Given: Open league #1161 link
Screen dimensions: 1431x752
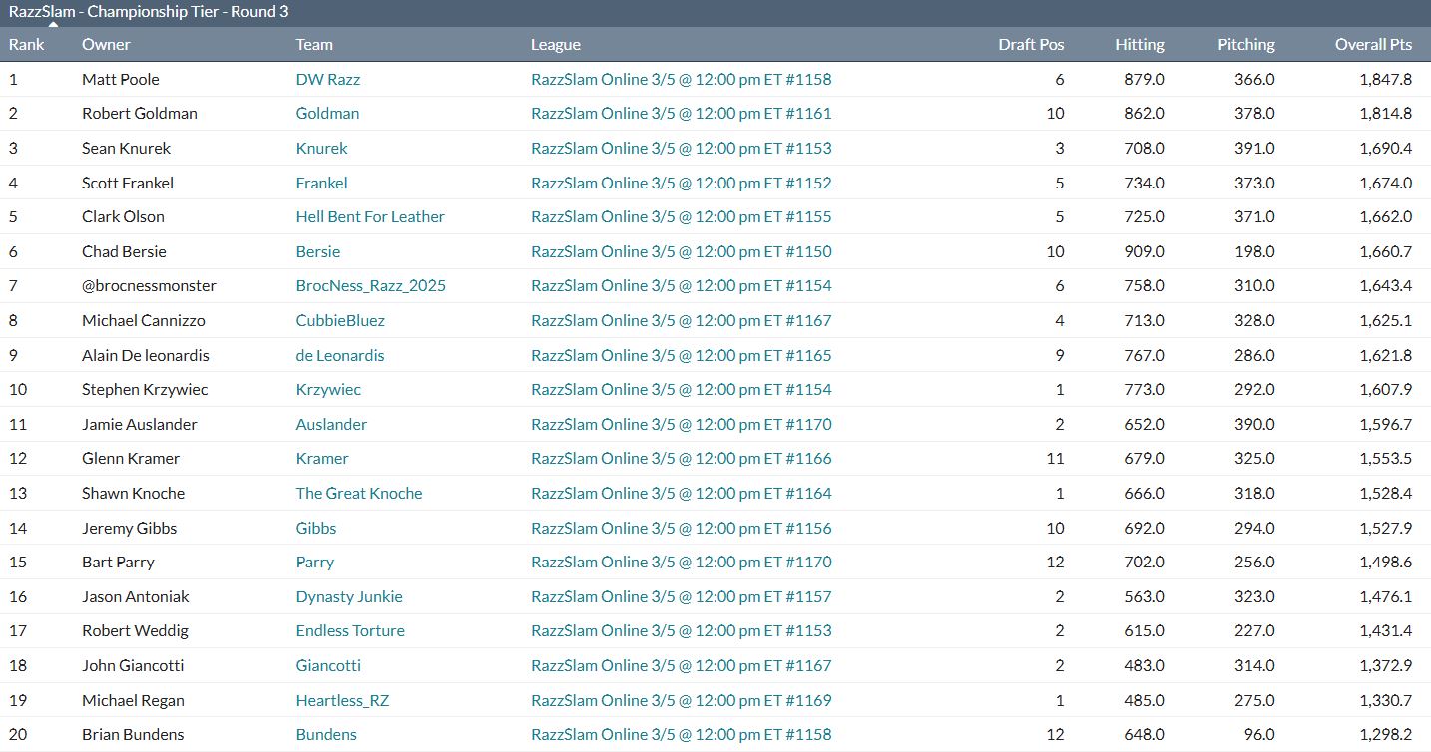Looking at the screenshot, I should point(682,114).
